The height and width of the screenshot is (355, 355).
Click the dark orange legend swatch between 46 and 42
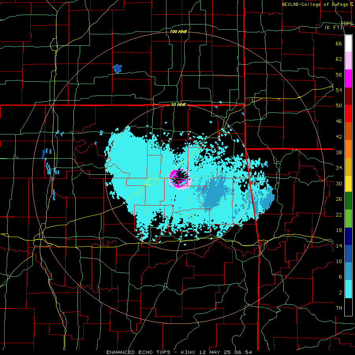(348, 131)
